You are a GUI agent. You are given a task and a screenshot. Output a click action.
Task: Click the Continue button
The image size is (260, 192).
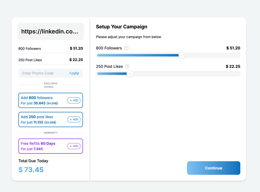(213, 168)
